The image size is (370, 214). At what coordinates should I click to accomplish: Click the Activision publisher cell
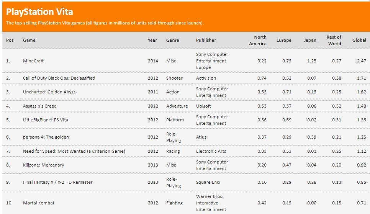point(206,78)
